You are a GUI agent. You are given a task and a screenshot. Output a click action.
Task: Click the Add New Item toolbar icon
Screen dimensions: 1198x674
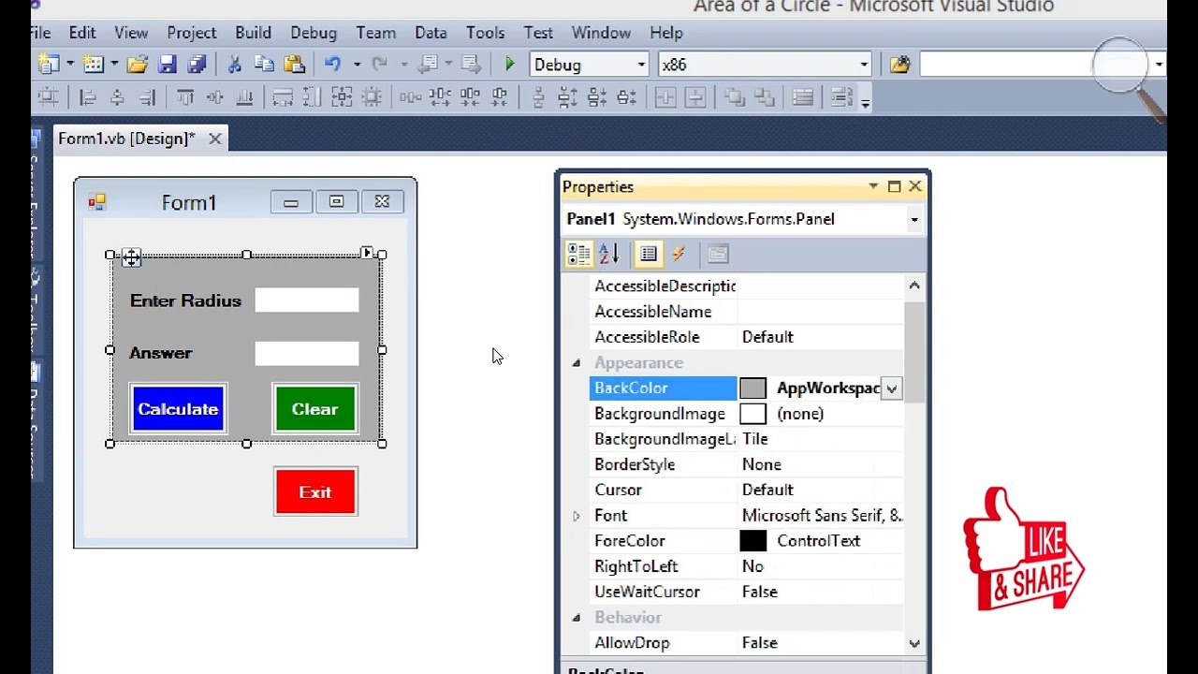93,65
